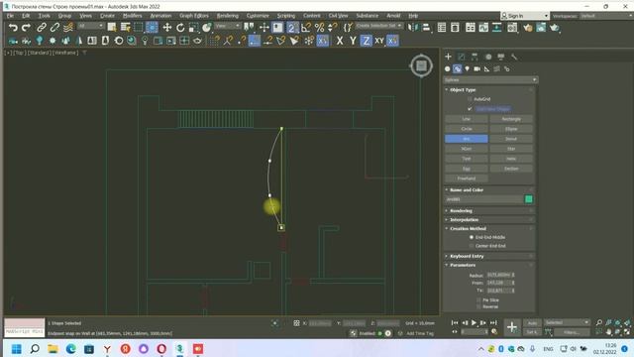Open the Rendering menu
Screen dimensions: 634x357
[228, 16]
